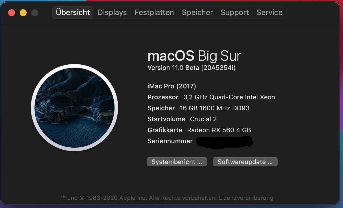343x208 pixels.
Task: Open the Festplatten tab
Action: pos(154,13)
